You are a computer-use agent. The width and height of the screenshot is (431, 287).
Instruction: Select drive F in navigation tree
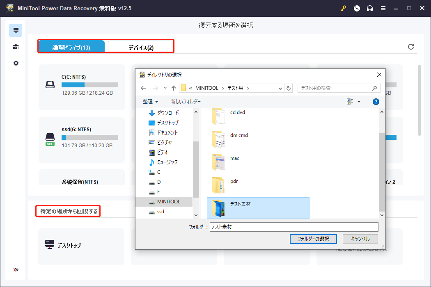pyautogui.click(x=154, y=192)
